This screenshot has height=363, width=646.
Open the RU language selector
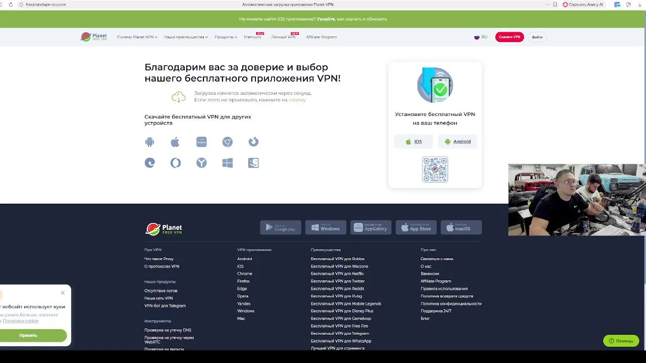coord(481,37)
